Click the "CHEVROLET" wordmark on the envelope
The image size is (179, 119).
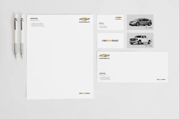104,58
